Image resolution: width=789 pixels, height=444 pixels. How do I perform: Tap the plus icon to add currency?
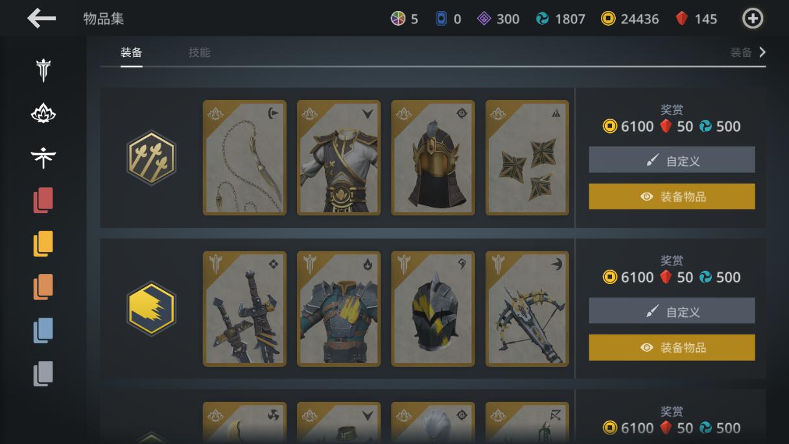(x=752, y=19)
